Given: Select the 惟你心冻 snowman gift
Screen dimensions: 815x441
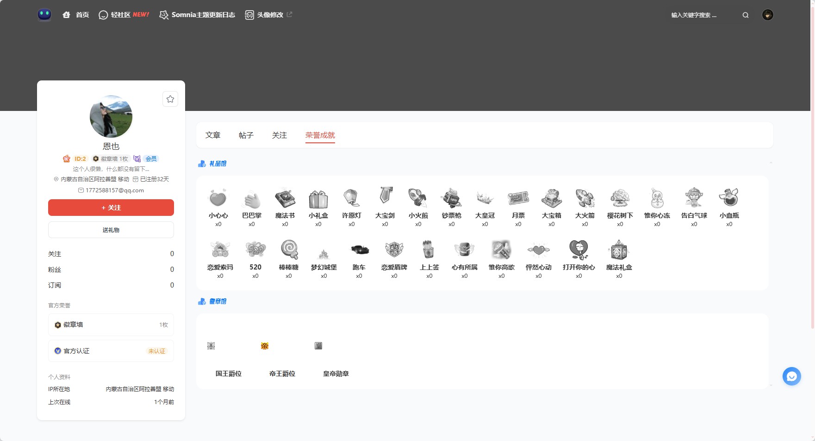Looking at the screenshot, I should pos(657,198).
